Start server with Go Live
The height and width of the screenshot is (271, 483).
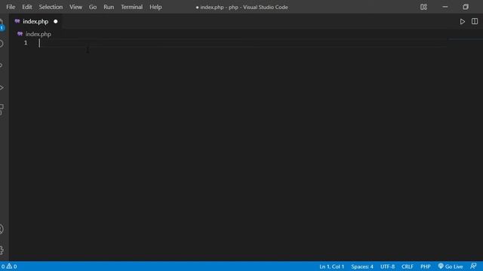pos(451,266)
